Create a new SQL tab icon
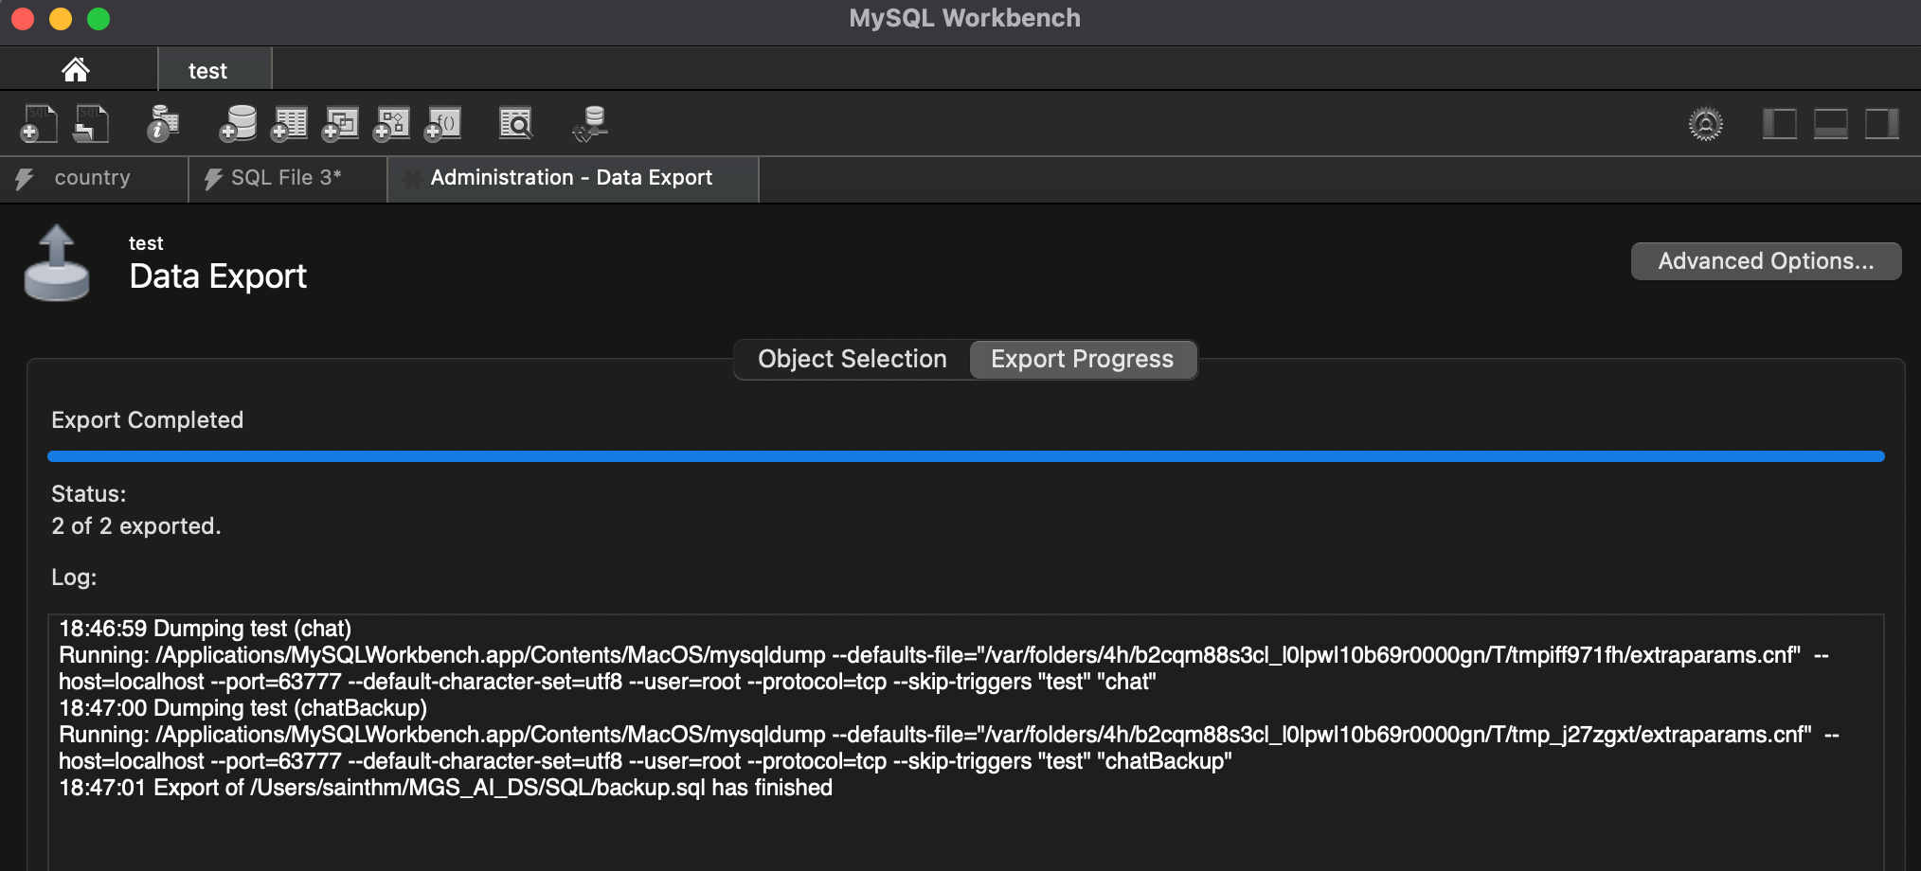 coord(39,124)
